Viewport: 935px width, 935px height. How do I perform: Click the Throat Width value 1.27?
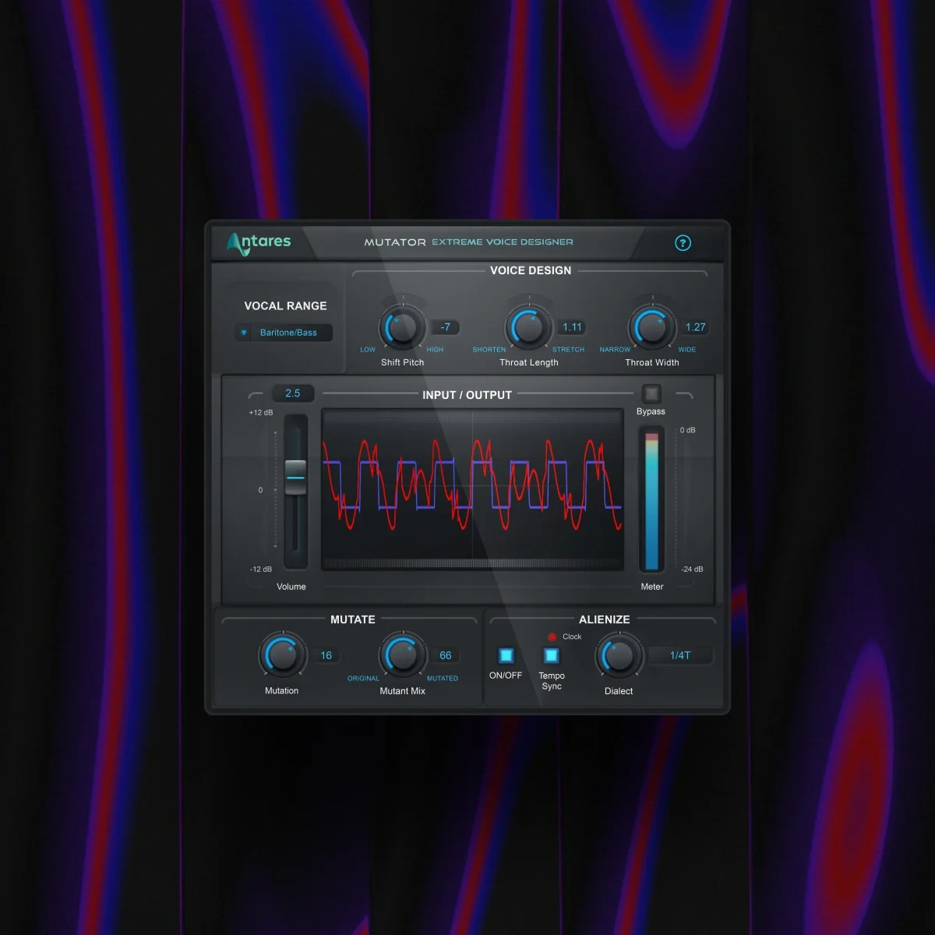pyautogui.click(x=695, y=327)
